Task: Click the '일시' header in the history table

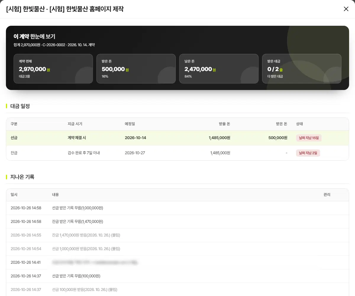Action: (x=14, y=195)
